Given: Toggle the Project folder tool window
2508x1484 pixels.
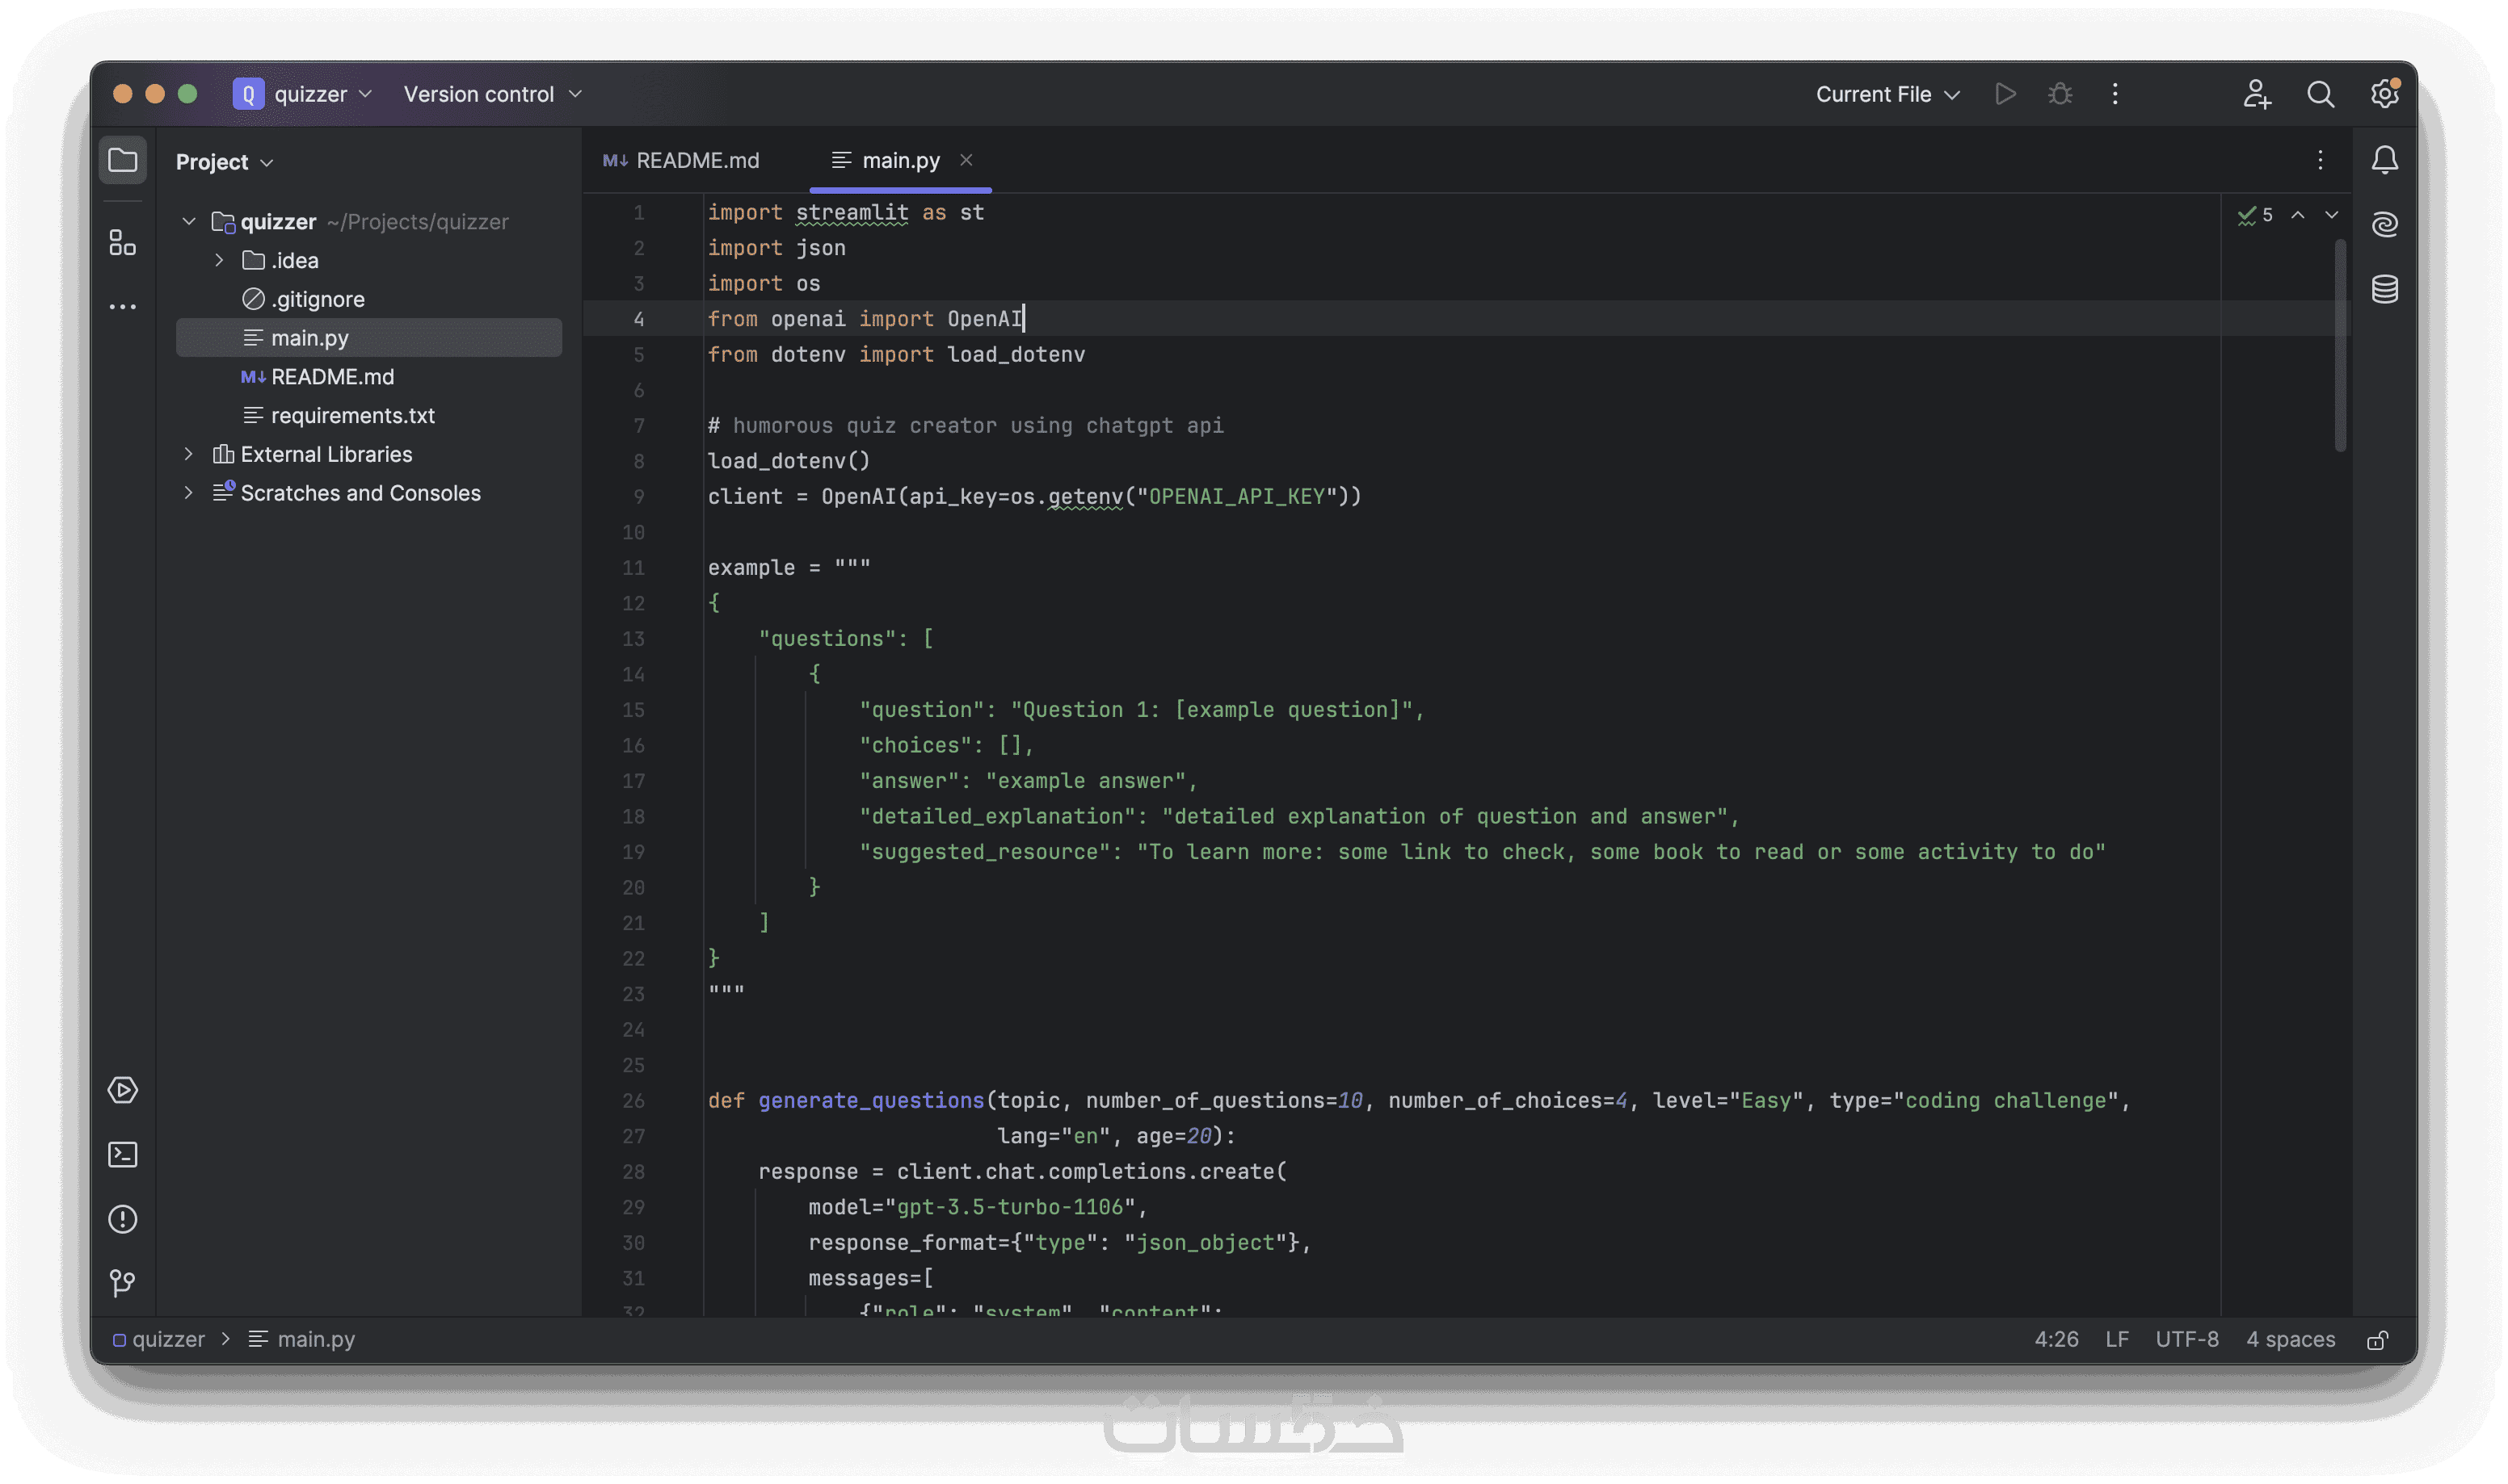Looking at the screenshot, I should pos(122,160).
